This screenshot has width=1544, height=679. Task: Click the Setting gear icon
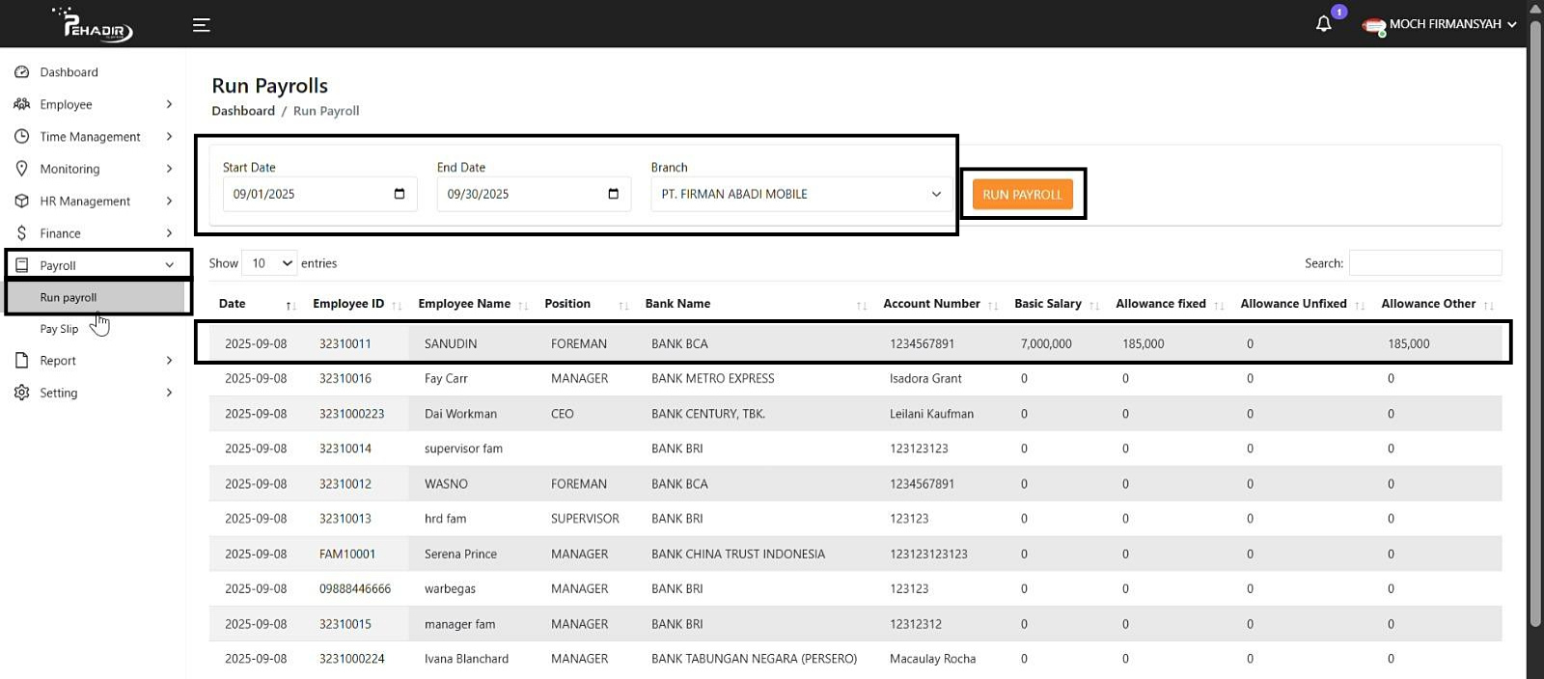(x=22, y=393)
